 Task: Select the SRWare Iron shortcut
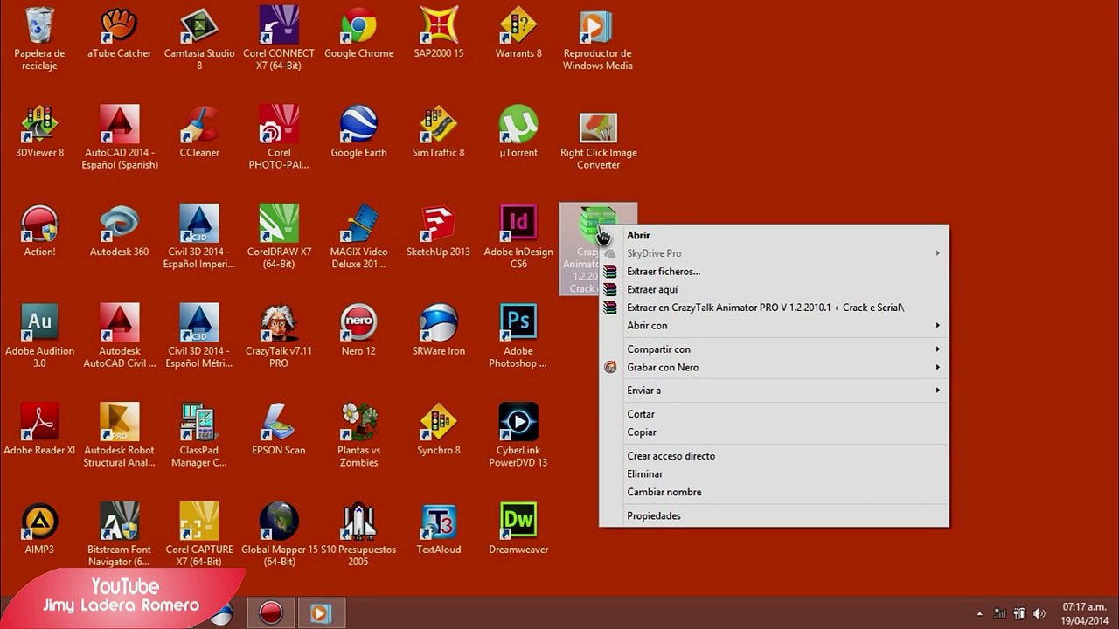click(439, 330)
